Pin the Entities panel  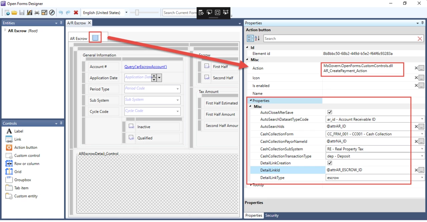point(61,23)
